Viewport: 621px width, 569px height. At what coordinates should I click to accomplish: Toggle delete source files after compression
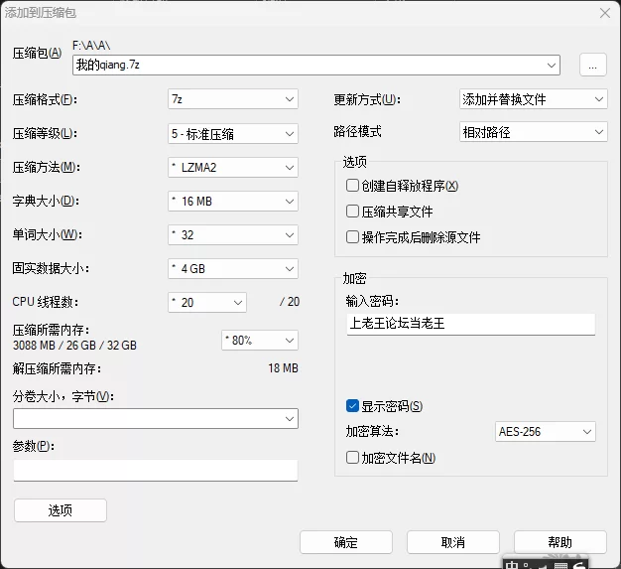(352, 237)
